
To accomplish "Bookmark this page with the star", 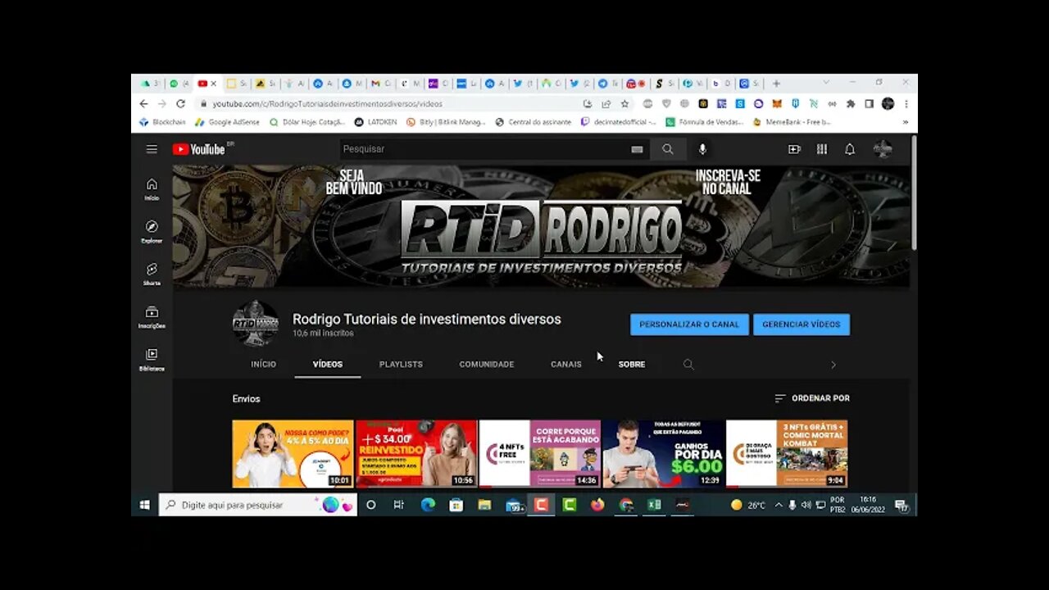I will [624, 104].
